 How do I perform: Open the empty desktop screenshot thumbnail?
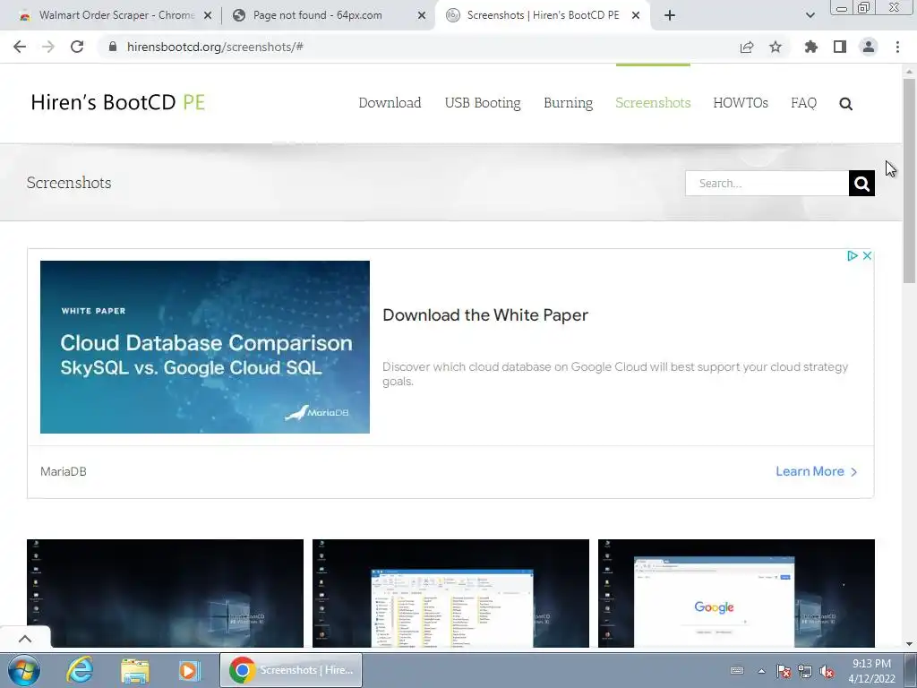click(x=165, y=593)
